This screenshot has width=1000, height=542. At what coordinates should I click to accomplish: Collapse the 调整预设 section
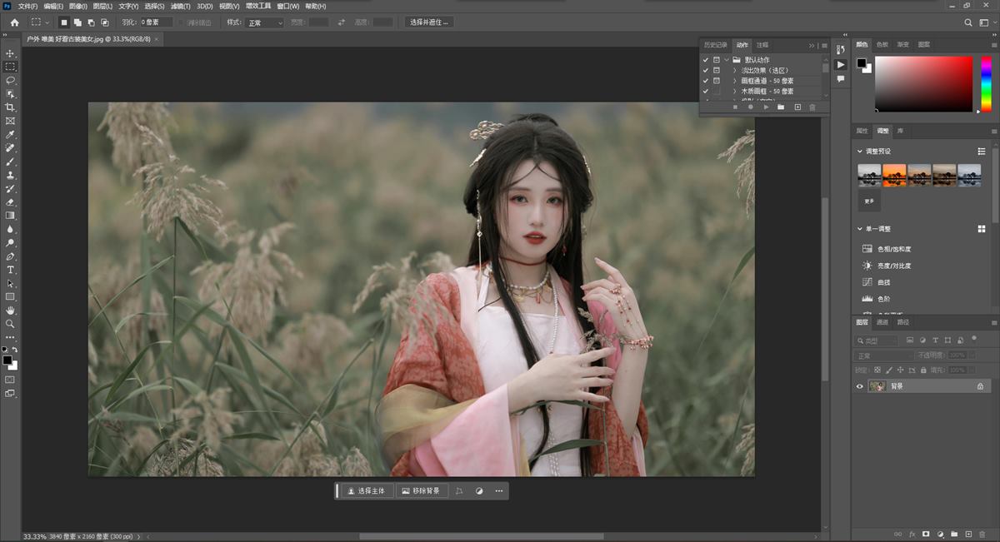tap(860, 152)
